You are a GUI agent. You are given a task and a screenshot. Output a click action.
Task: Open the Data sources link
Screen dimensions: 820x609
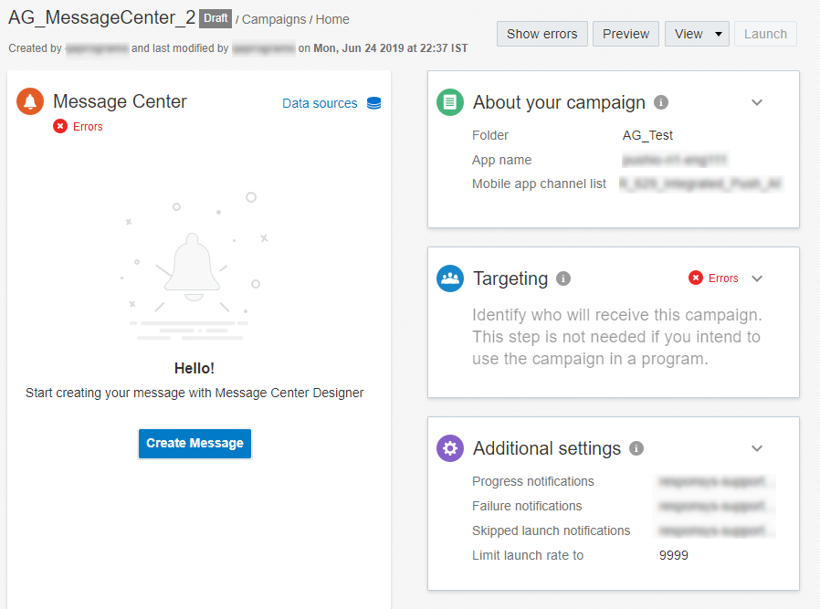click(x=320, y=103)
